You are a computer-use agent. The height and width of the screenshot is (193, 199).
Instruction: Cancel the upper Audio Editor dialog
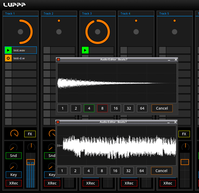(162, 108)
